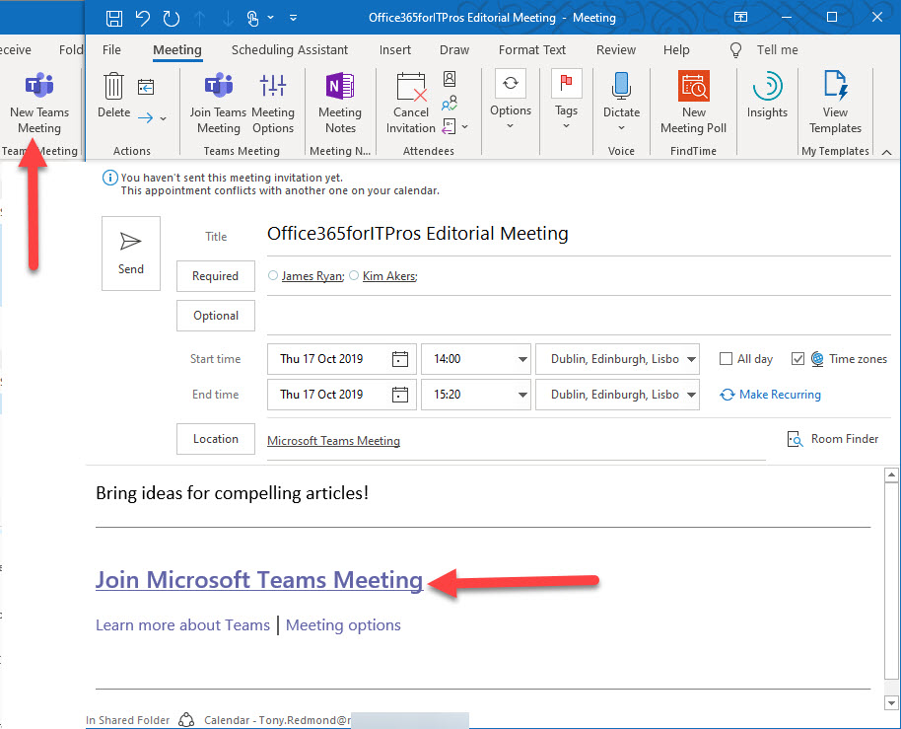
Task: Open the Insert tab
Action: (394, 50)
